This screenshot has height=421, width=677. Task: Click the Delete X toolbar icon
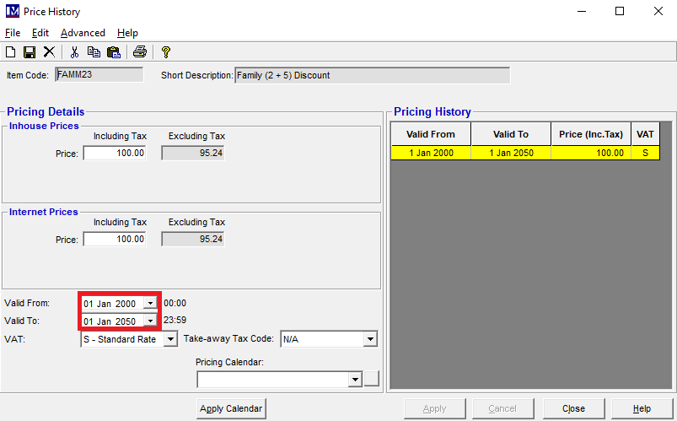click(x=49, y=52)
